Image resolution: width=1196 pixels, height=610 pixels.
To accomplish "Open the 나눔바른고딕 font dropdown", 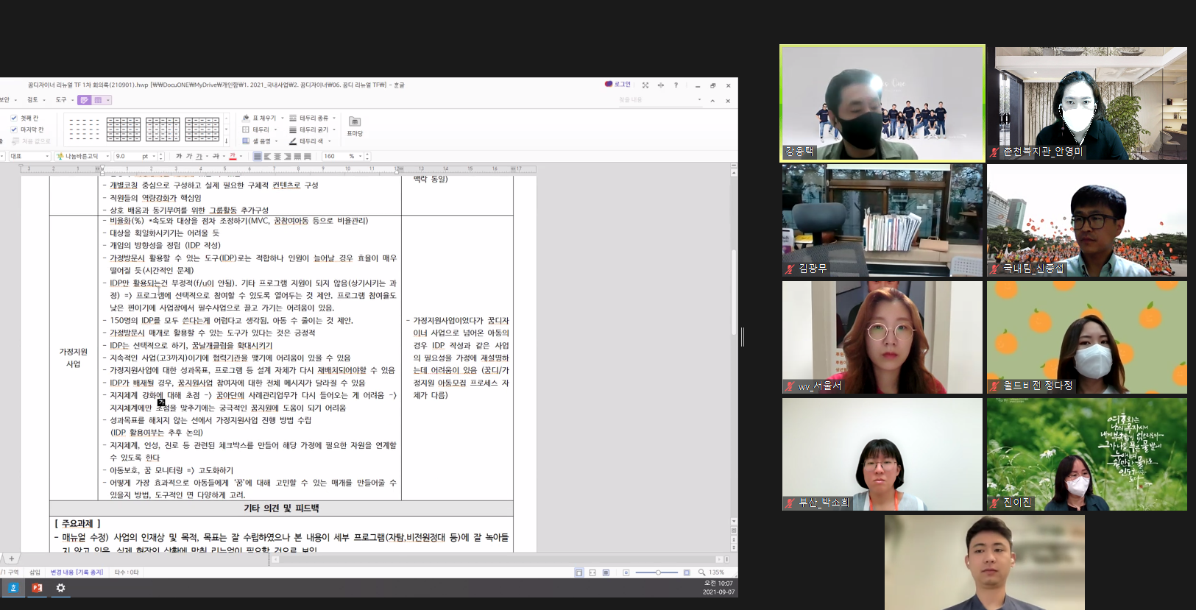I will (x=107, y=156).
